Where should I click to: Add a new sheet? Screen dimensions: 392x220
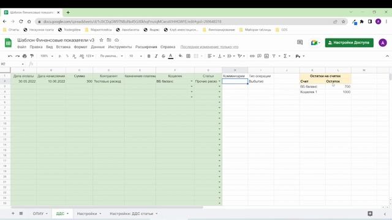[13, 213]
